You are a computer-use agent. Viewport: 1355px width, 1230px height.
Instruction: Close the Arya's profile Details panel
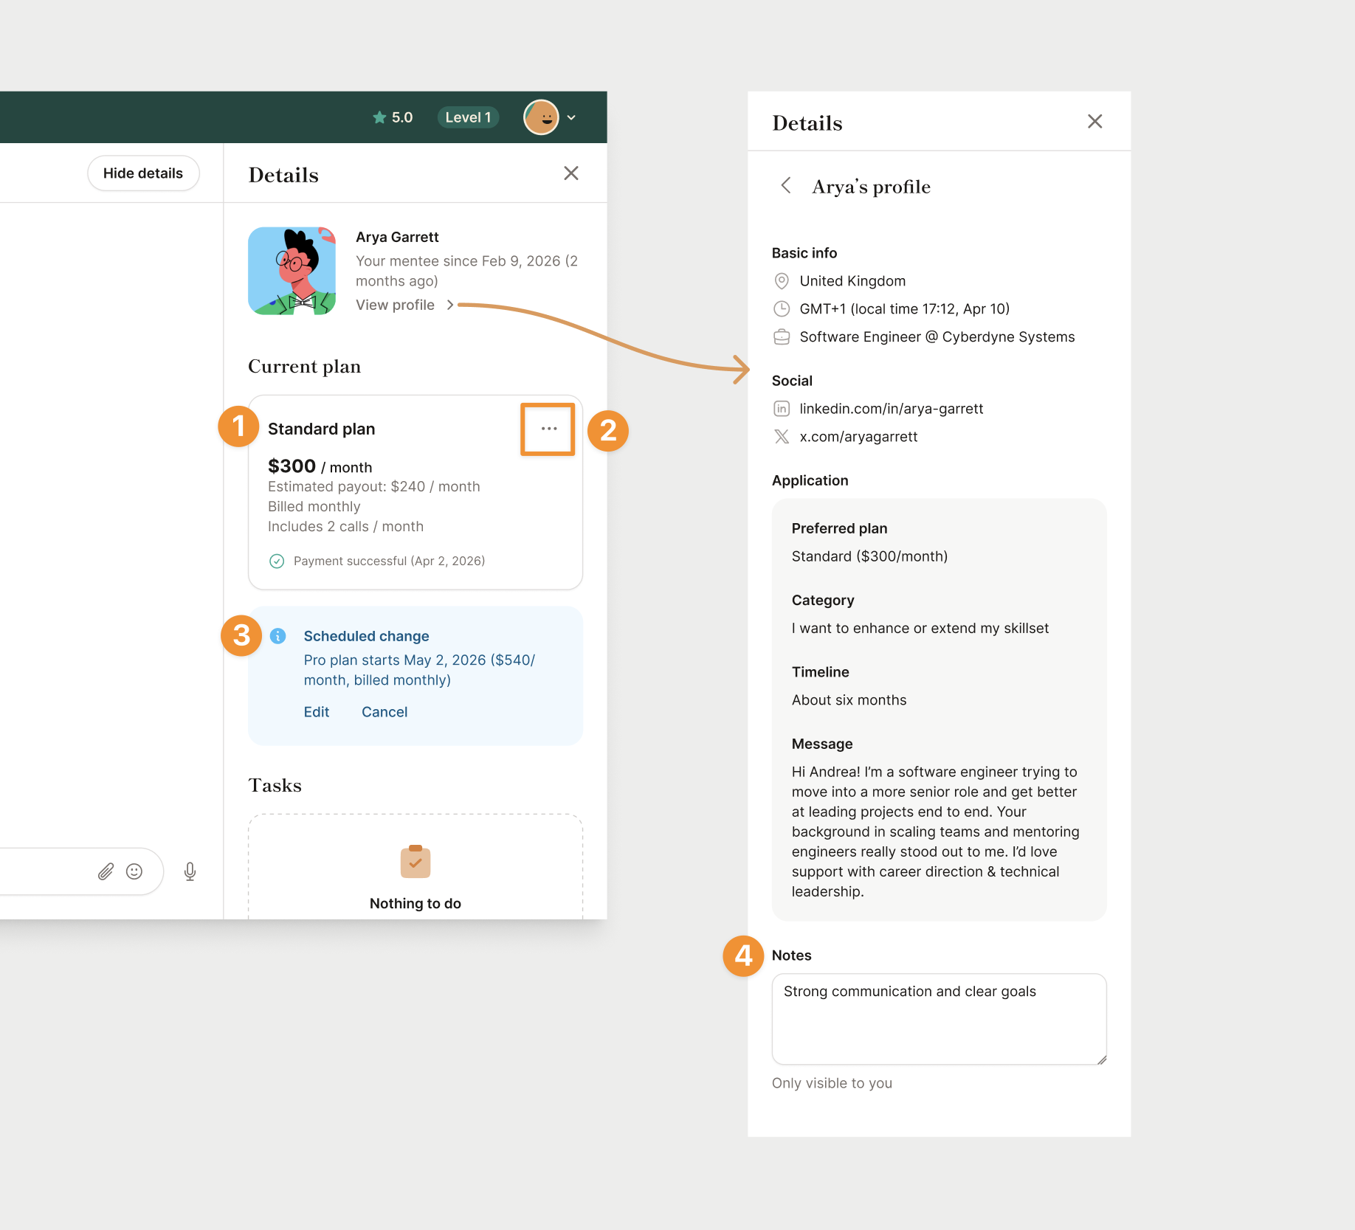pos(1094,122)
